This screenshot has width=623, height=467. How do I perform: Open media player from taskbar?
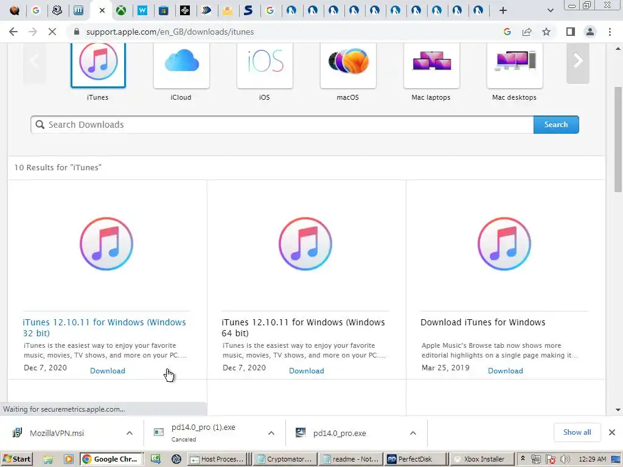pyautogui.click(x=68, y=460)
